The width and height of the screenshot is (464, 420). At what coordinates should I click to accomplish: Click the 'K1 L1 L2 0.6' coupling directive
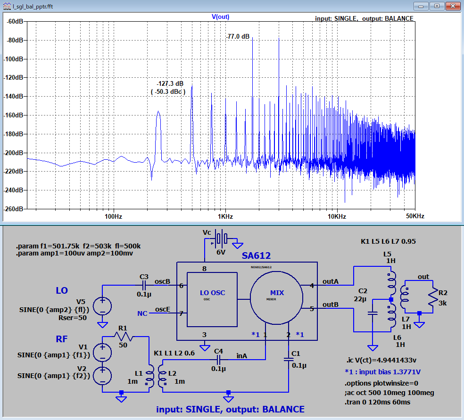coord(174,353)
